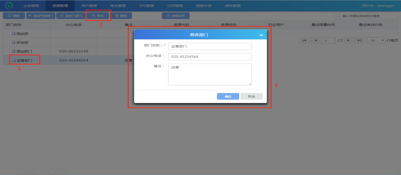Click the 最近限量时间 column header
401x175 pixels.
click(x=323, y=25)
